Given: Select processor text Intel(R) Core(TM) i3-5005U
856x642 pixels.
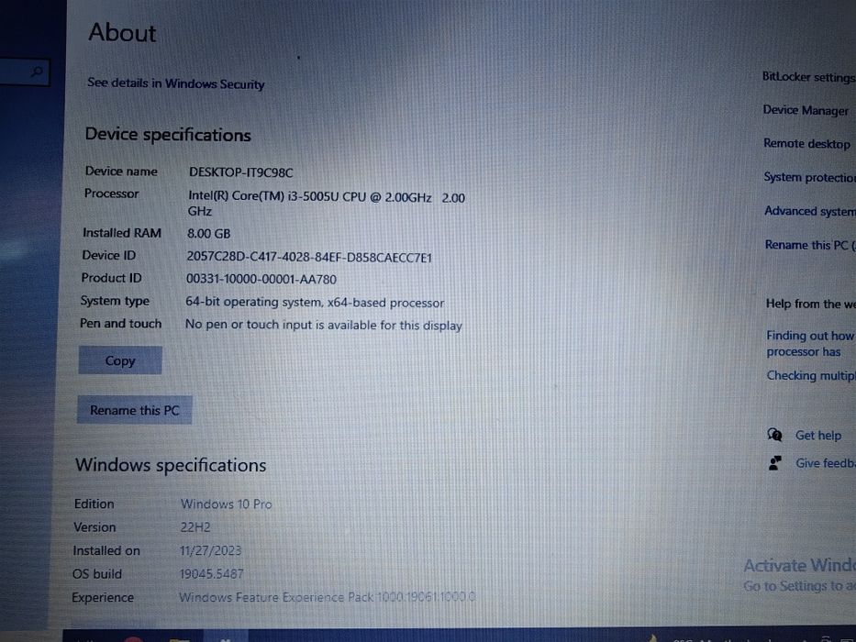Looking at the screenshot, I should click(x=326, y=204).
